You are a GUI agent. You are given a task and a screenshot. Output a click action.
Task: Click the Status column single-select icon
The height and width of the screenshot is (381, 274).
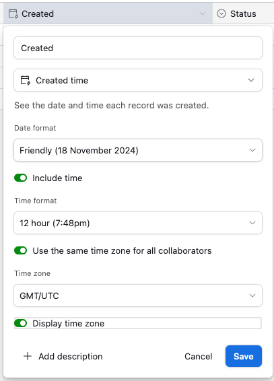[221, 13]
